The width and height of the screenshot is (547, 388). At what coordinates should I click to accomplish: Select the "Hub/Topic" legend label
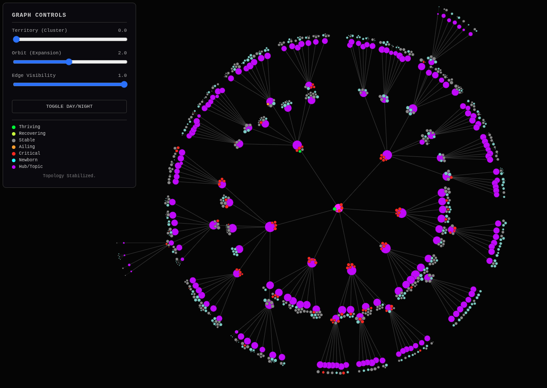pos(31,167)
